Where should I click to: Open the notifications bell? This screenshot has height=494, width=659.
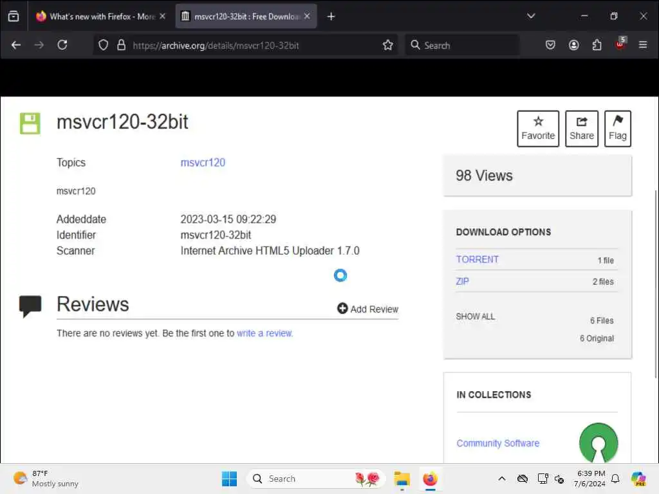click(615, 479)
